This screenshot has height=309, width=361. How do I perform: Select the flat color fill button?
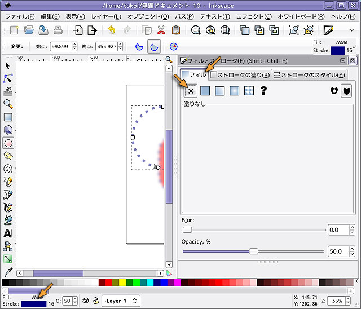[x=205, y=90]
